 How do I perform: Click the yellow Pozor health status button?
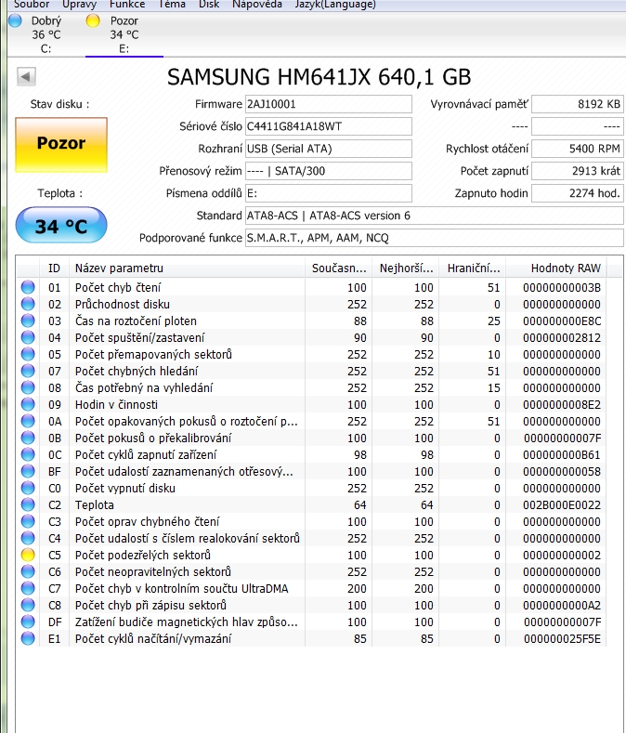tap(61, 145)
